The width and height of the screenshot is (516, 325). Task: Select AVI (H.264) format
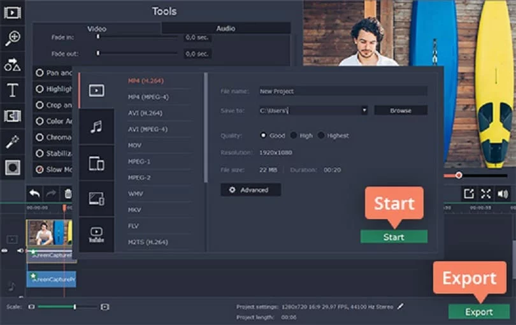coord(145,113)
